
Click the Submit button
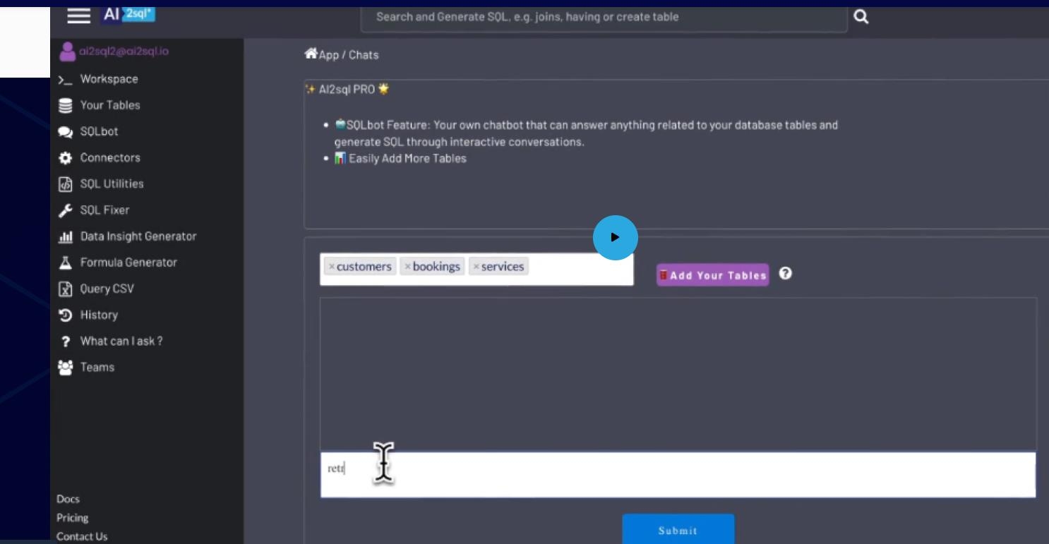coord(678,529)
